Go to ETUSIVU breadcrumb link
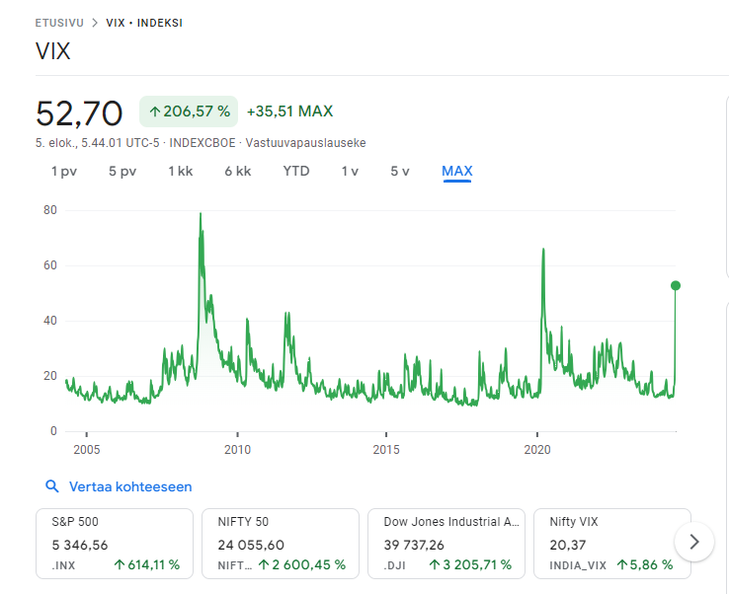 59,23
